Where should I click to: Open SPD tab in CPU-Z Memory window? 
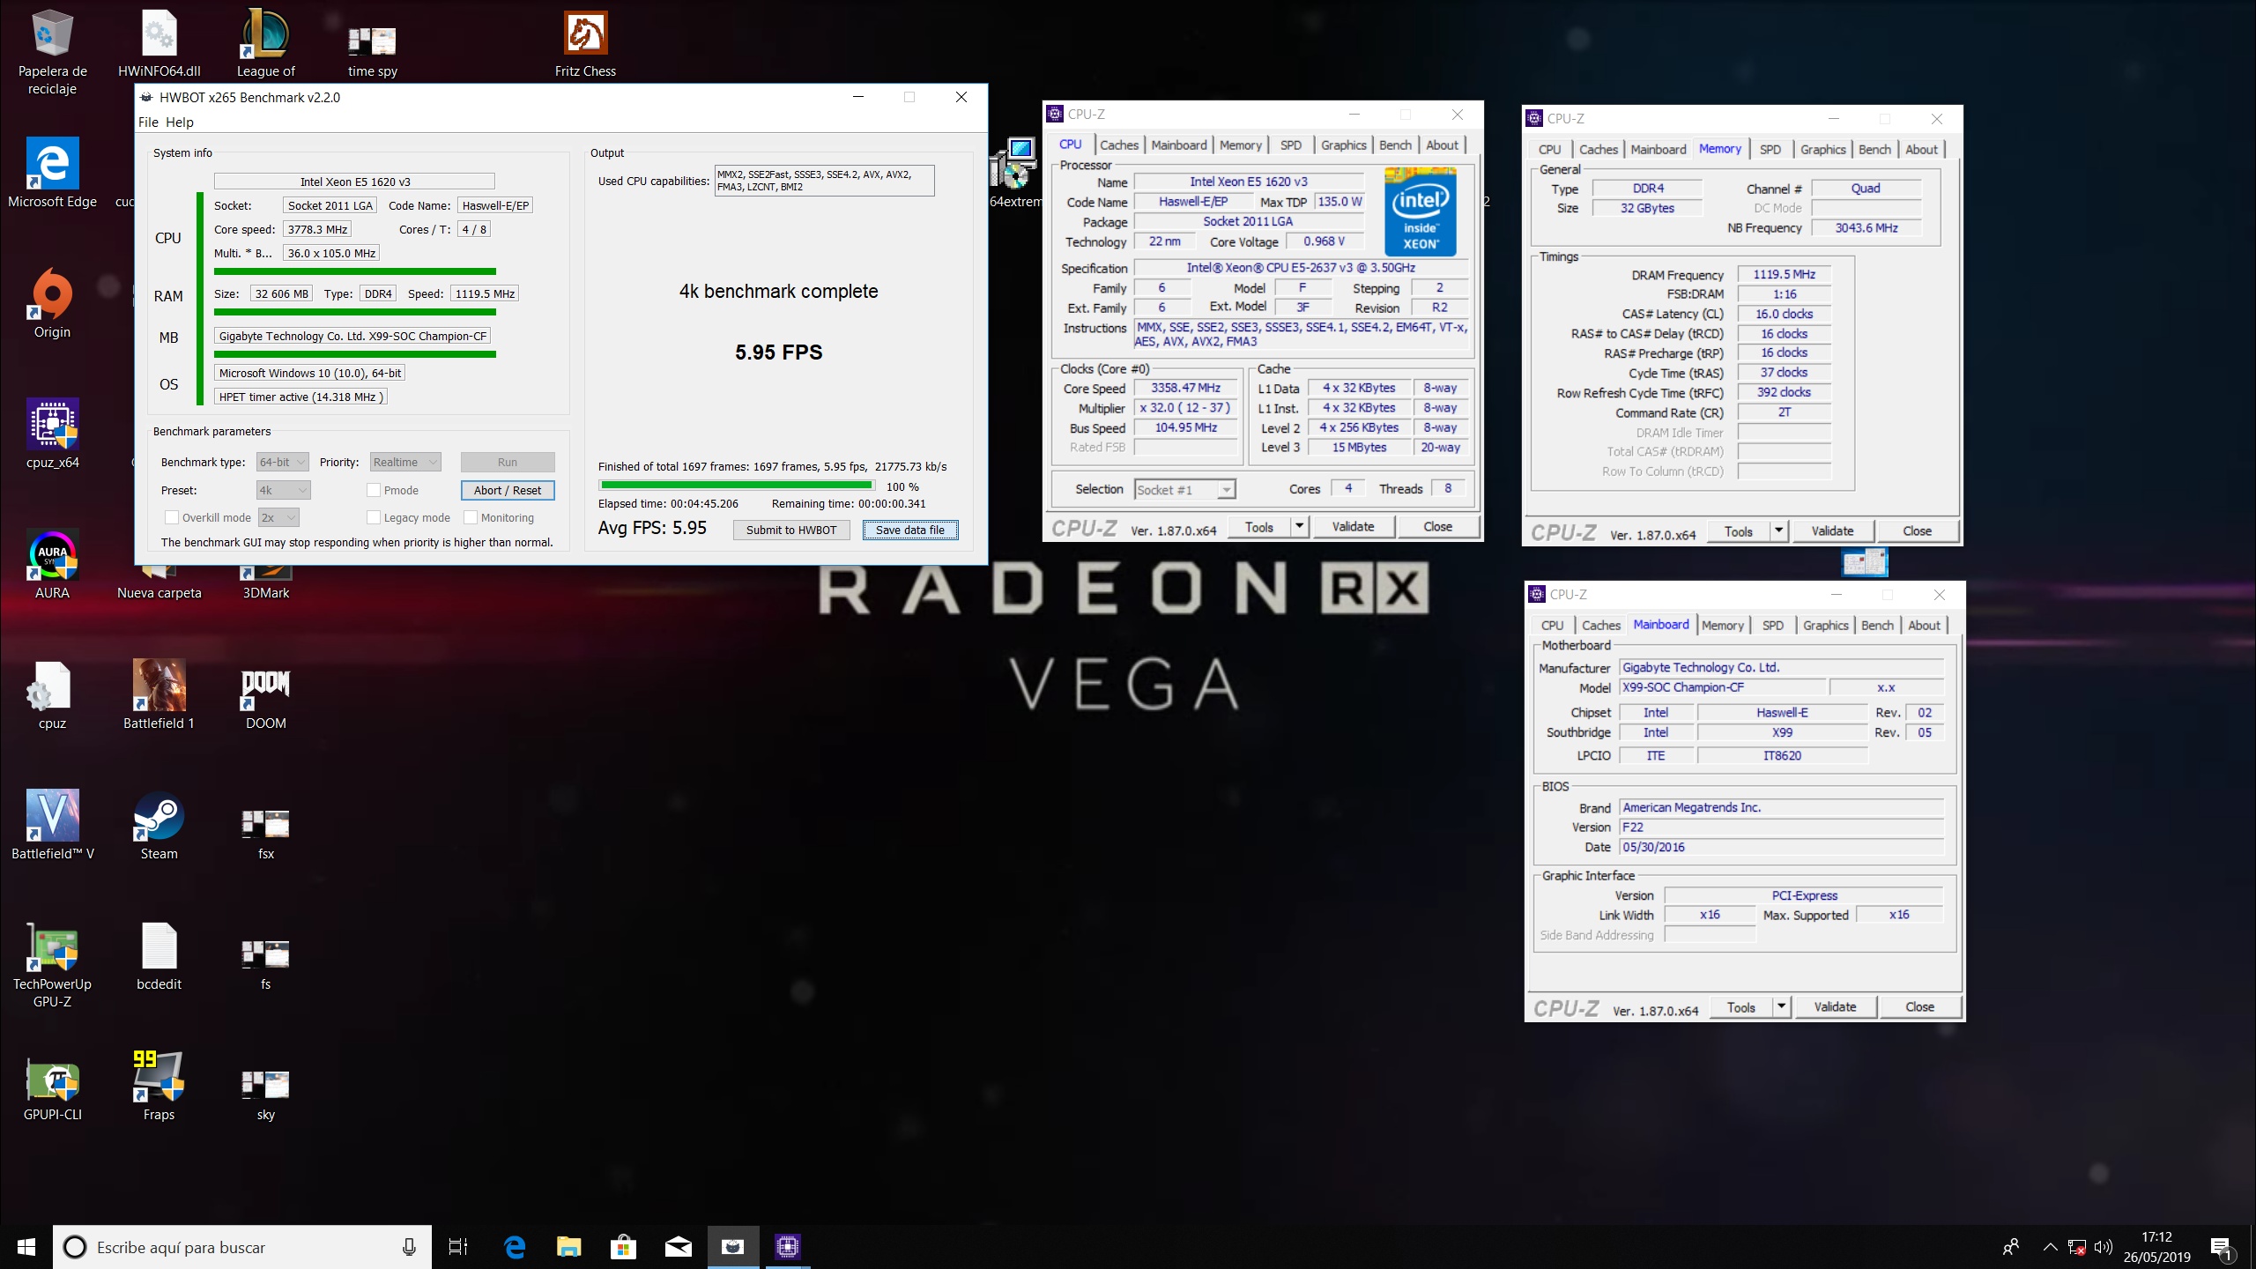1770,149
